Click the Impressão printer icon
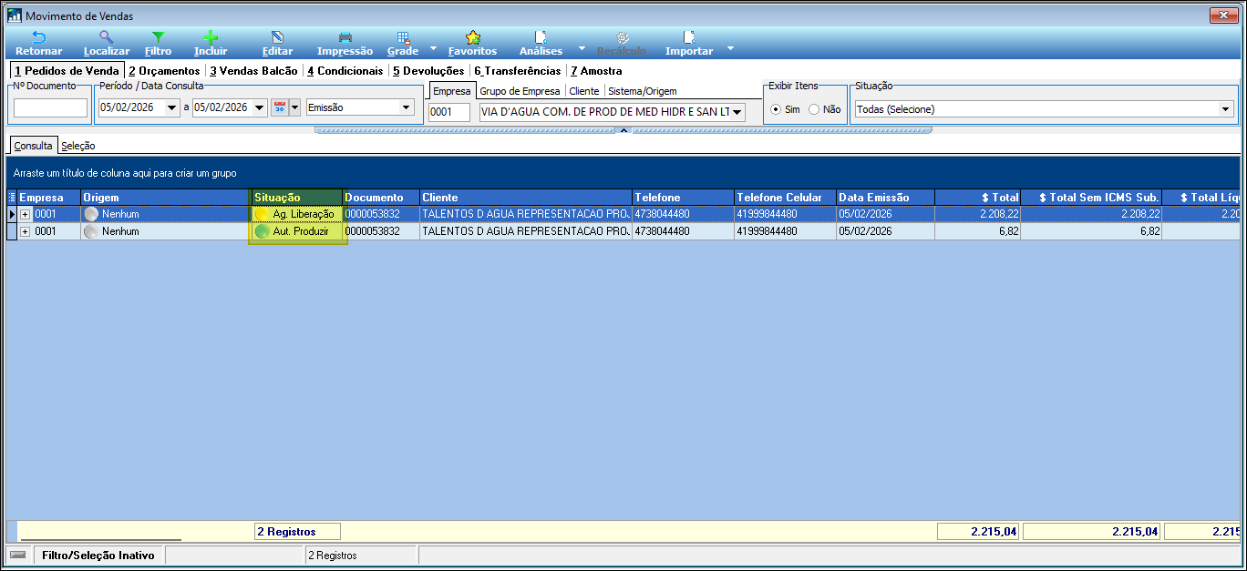The width and height of the screenshot is (1247, 571). [x=345, y=38]
